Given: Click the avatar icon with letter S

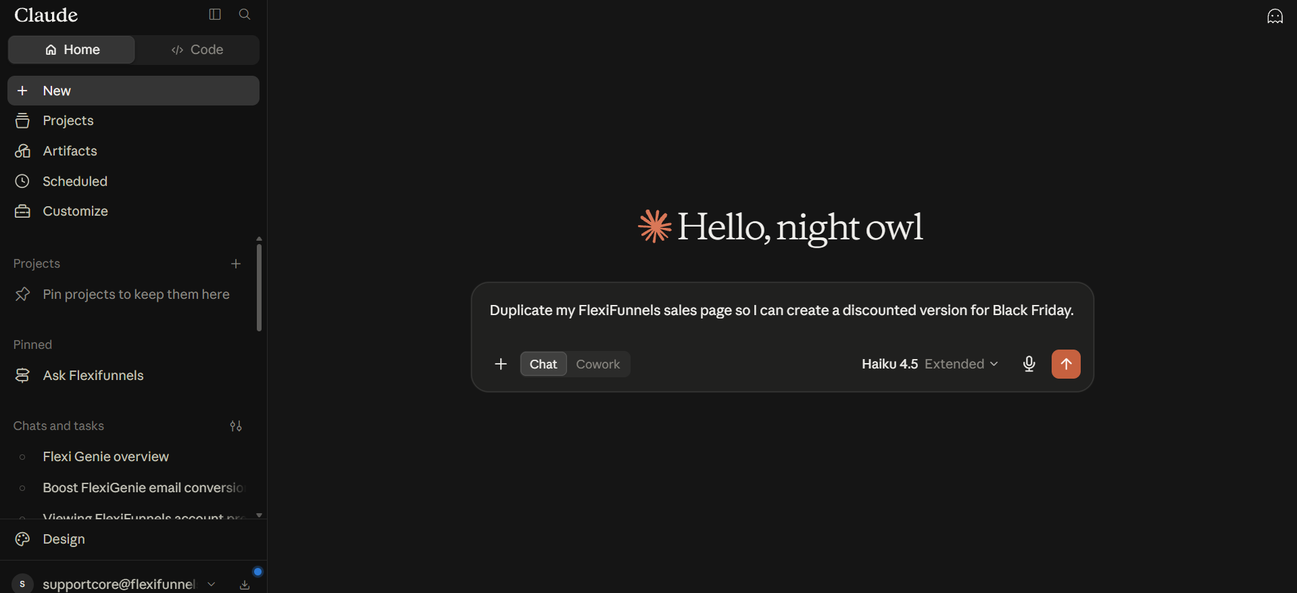Looking at the screenshot, I should click(x=22, y=584).
